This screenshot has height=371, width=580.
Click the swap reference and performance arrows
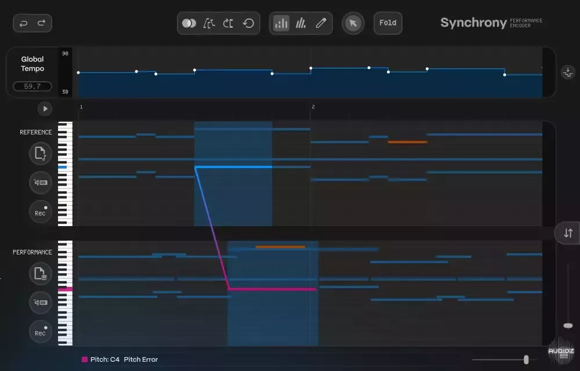568,233
